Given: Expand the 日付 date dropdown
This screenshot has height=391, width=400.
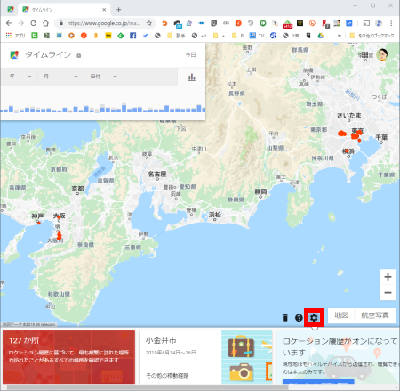Looking at the screenshot, I should pos(104,77).
